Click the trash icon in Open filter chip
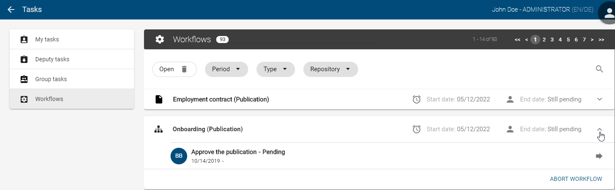615x190 pixels. coord(184,69)
